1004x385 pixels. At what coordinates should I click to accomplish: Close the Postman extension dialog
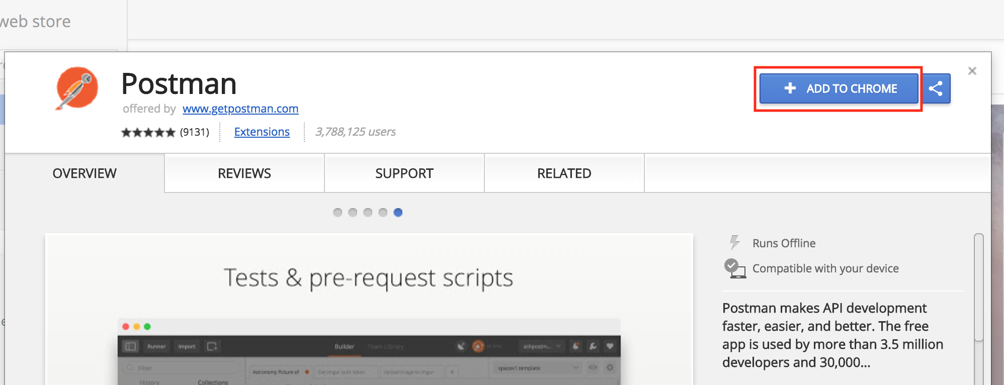[972, 71]
